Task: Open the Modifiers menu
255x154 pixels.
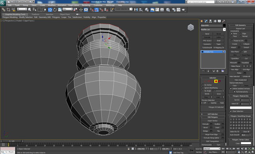Action: click(52, 5)
